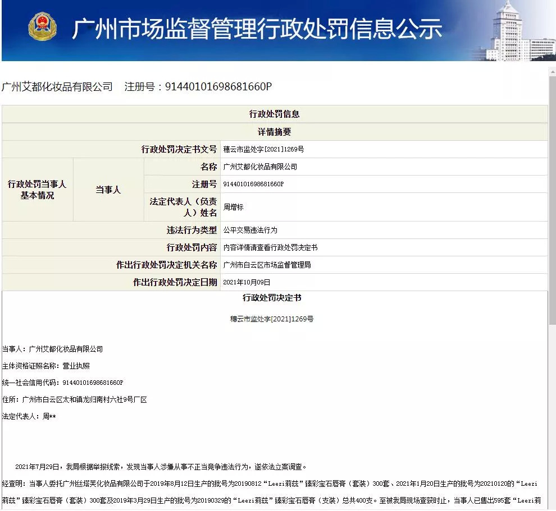Click the vertical scrollbar thumb

[552, 200]
